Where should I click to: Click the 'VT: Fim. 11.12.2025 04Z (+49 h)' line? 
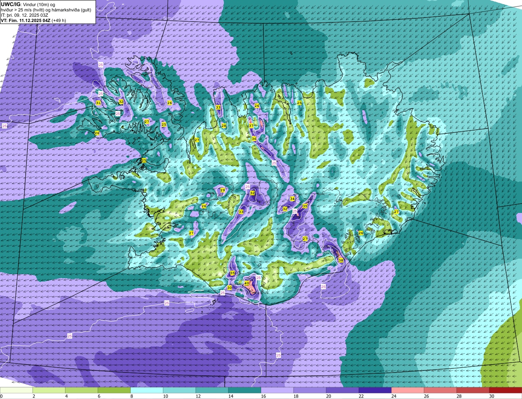[x=33, y=20]
